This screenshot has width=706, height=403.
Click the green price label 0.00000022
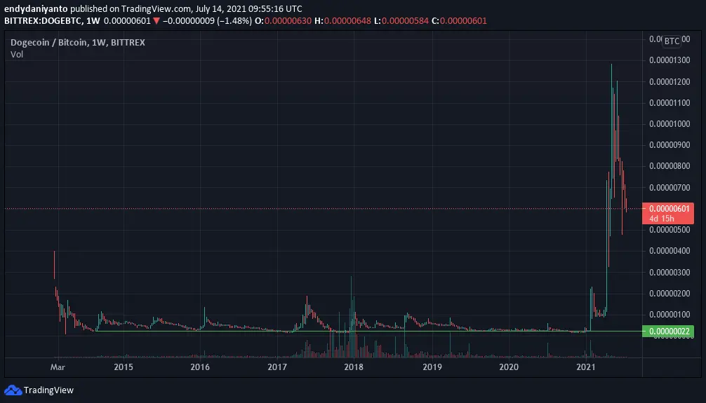pos(669,332)
